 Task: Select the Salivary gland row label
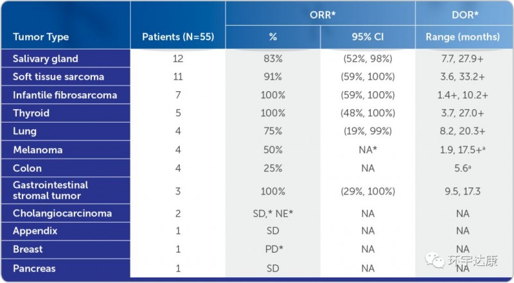click(x=46, y=58)
